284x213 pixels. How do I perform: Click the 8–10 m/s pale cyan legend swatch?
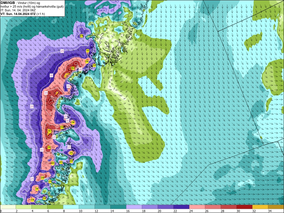pyautogui.click(x=71, y=207)
